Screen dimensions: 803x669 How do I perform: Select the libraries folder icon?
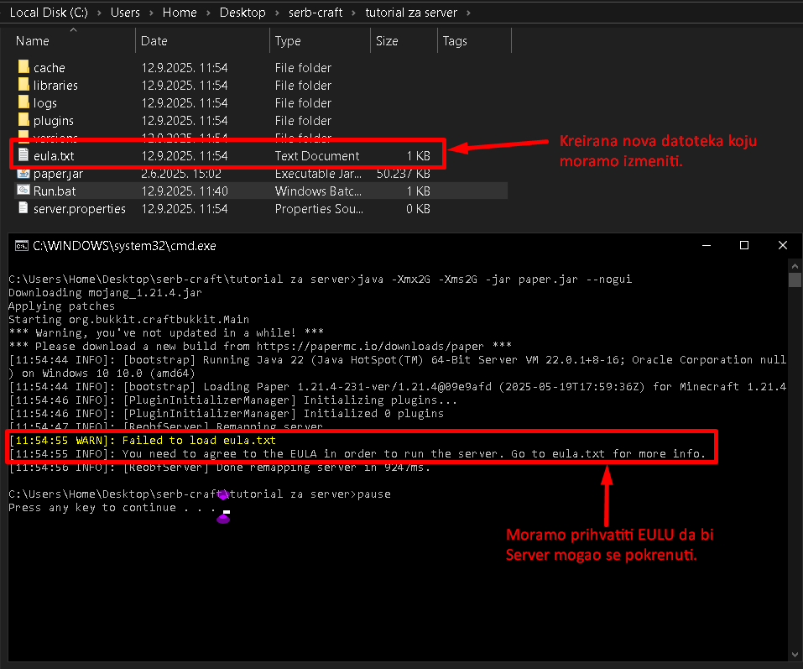click(23, 85)
